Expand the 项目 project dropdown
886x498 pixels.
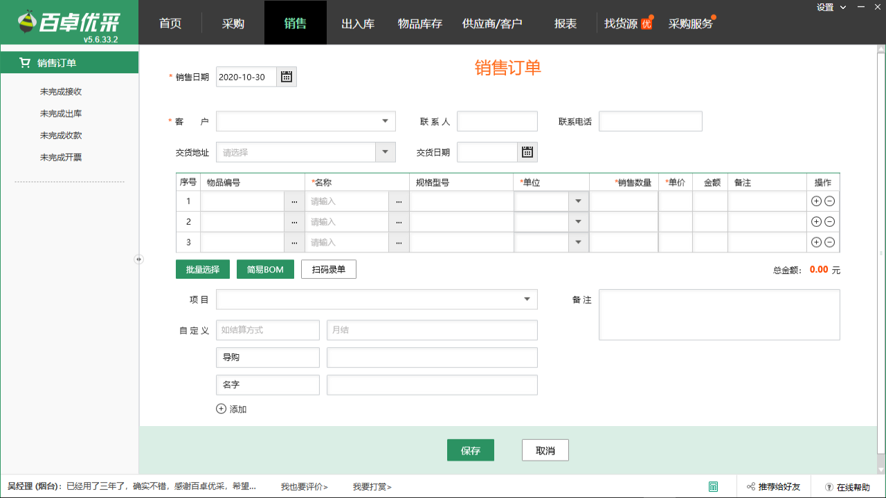[528, 299]
